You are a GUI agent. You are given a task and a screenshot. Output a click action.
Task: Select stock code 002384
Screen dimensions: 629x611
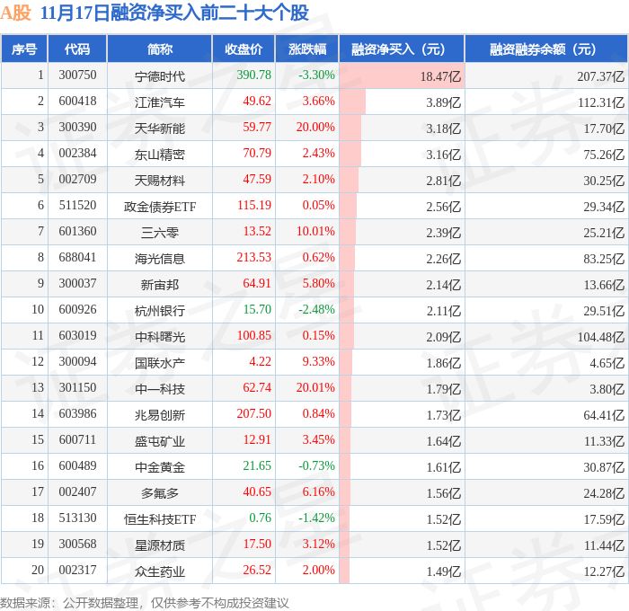click(x=77, y=154)
